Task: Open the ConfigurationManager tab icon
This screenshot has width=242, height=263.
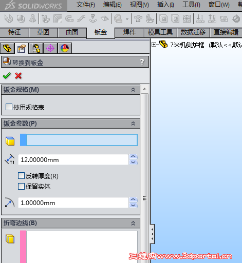Action: pos(36,48)
